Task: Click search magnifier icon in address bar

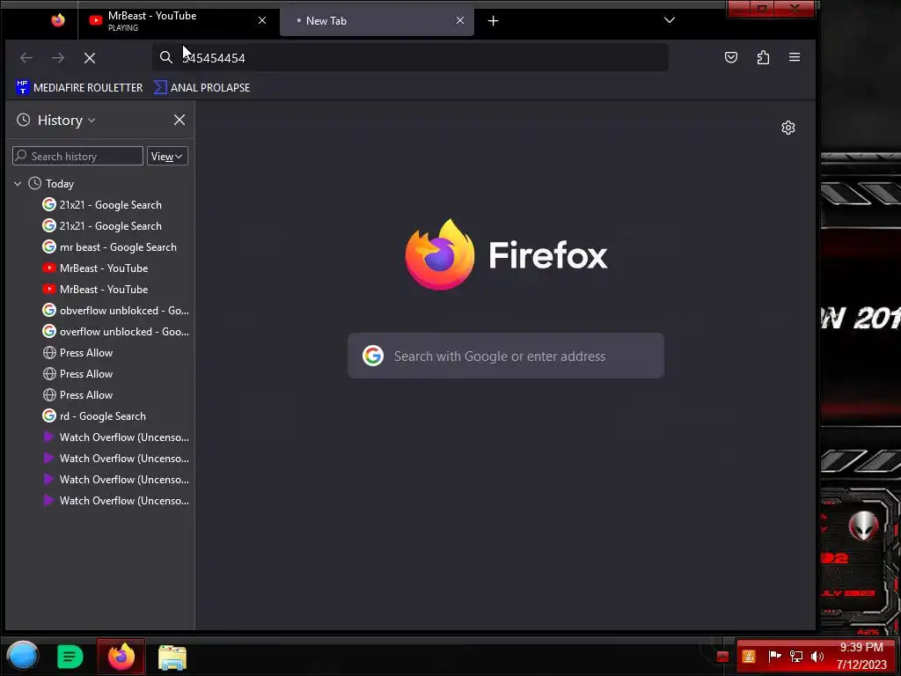Action: (x=166, y=57)
